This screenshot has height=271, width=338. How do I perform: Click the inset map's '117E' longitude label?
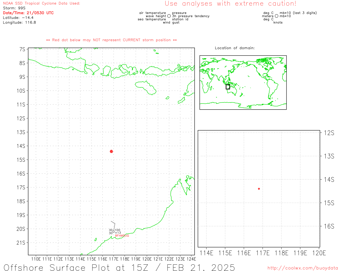point(263,253)
